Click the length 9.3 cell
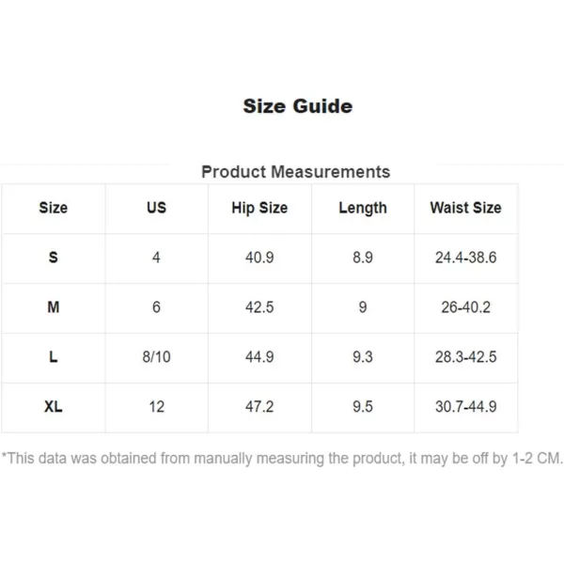The height and width of the screenshot is (564, 564). [363, 357]
